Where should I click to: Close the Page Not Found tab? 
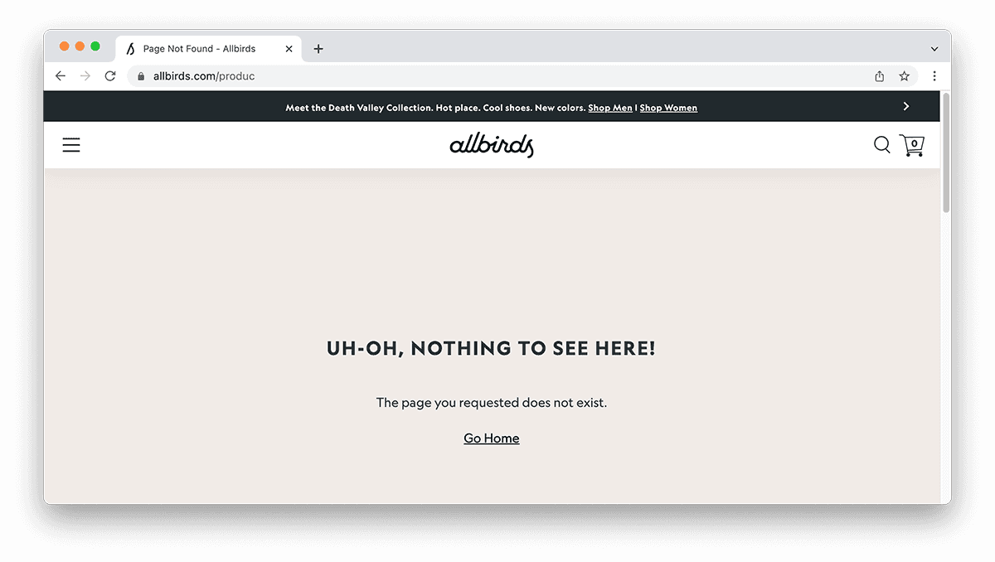[289, 49]
